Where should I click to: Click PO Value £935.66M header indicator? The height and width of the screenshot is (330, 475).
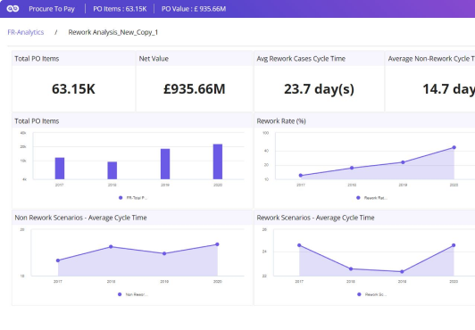coord(194,9)
